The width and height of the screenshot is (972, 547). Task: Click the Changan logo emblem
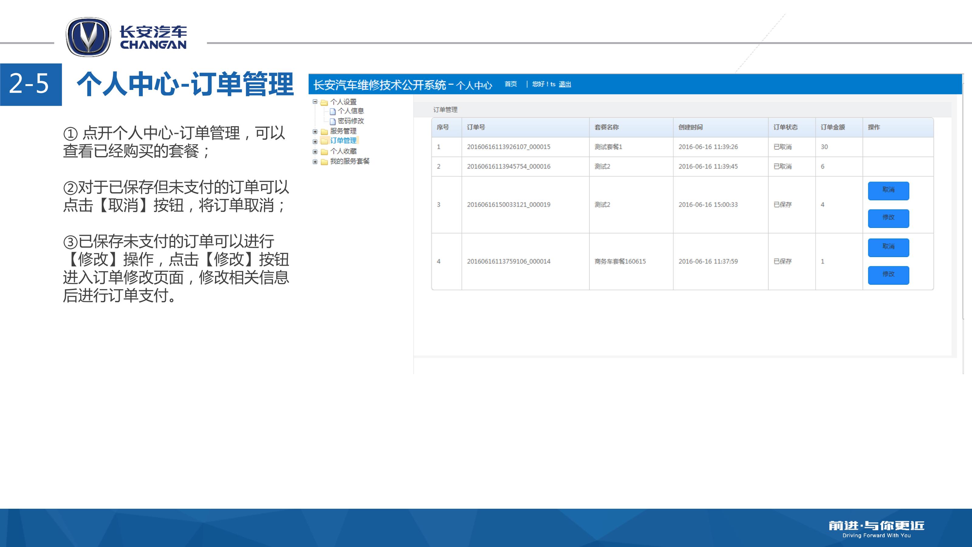tap(88, 37)
